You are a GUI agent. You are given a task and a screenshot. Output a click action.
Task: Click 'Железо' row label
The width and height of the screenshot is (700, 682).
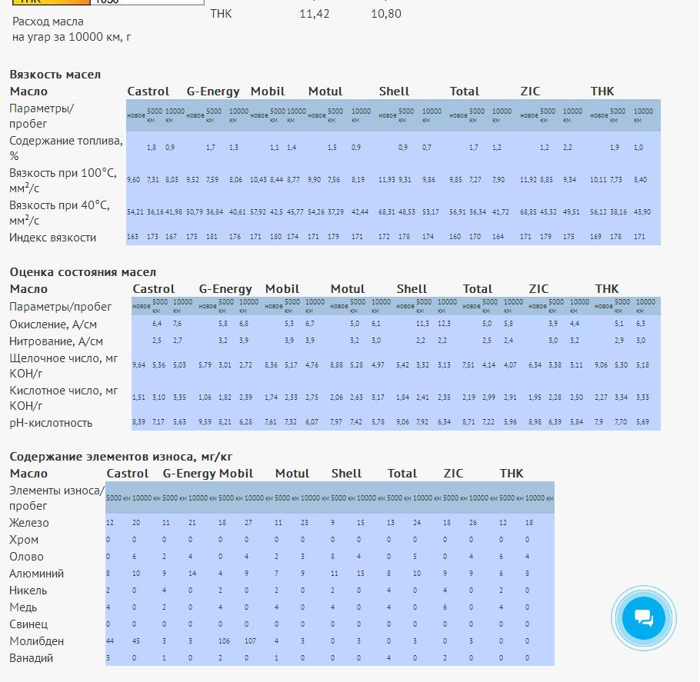[29, 523]
